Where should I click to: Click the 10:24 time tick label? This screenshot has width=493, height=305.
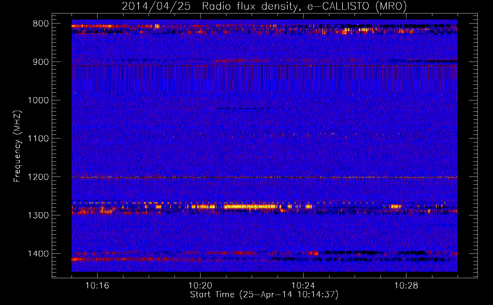point(303,286)
